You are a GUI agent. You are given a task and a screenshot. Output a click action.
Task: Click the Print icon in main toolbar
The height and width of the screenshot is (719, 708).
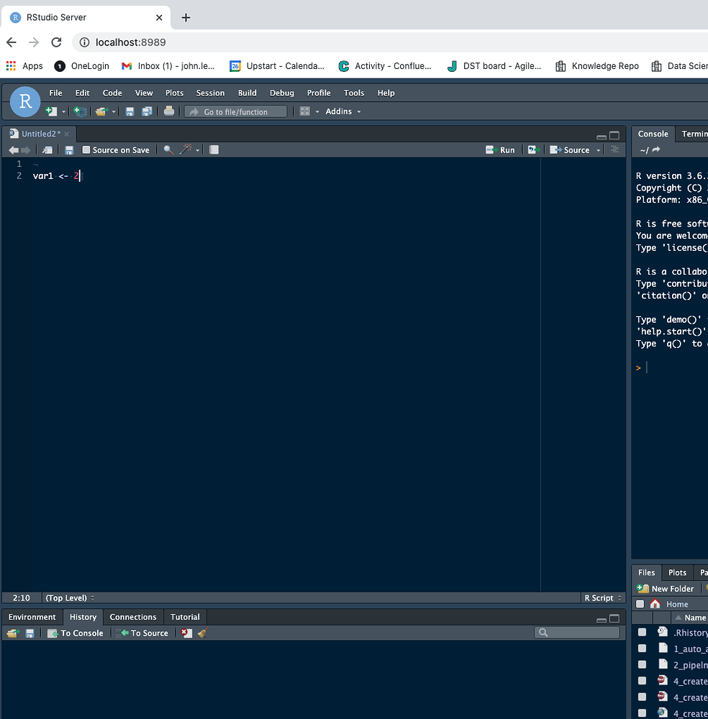169,111
